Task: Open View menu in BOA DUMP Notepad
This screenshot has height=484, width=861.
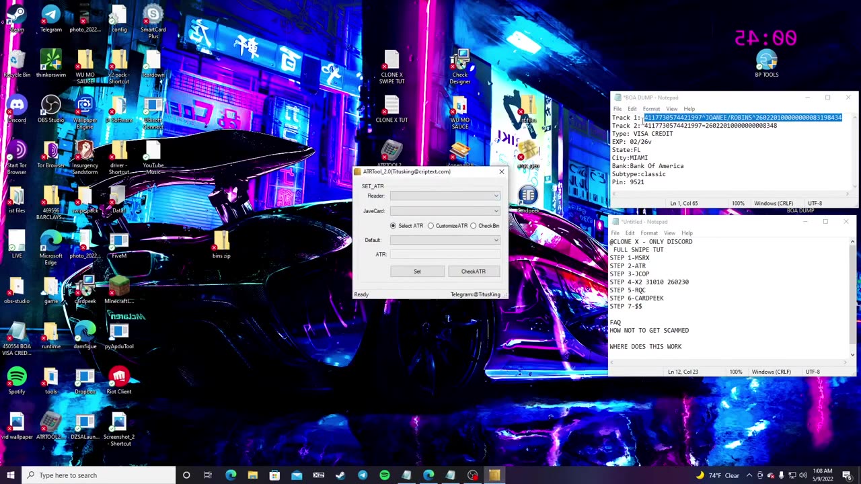Action: point(671,109)
